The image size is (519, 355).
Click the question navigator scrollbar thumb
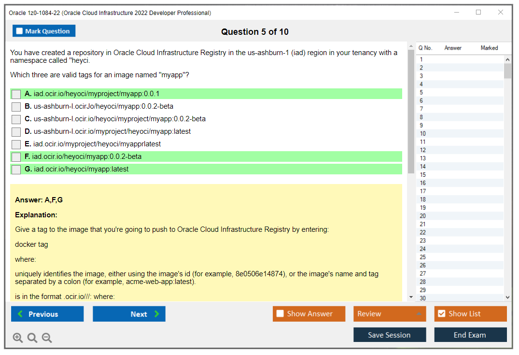click(507, 70)
